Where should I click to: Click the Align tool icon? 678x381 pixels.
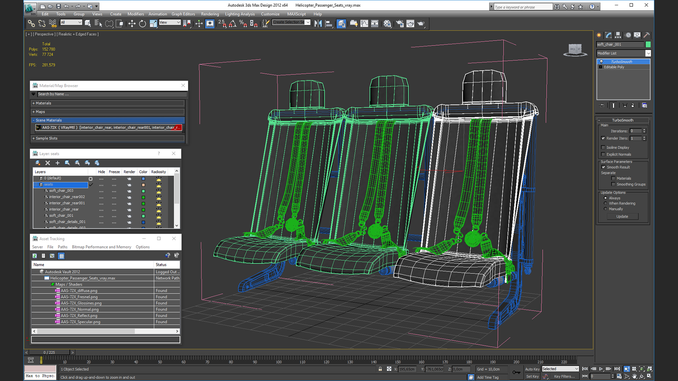tap(329, 24)
